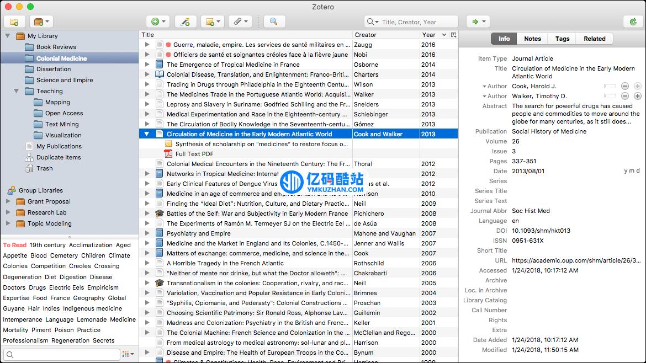The width and height of the screenshot is (646, 363).
Task: Create a new collection with the folder icon
Action: pyautogui.click(x=14, y=22)
